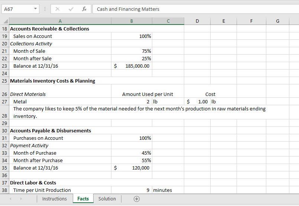Select row 36 header

click(4, 175)
